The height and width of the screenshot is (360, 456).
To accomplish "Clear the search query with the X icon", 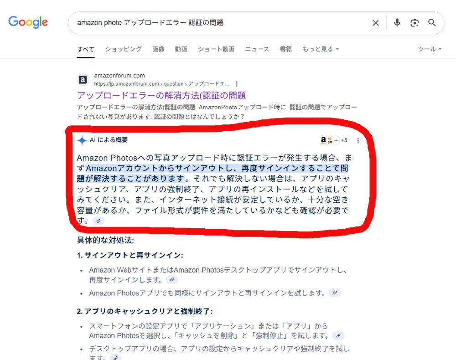I will click(375, 23).
